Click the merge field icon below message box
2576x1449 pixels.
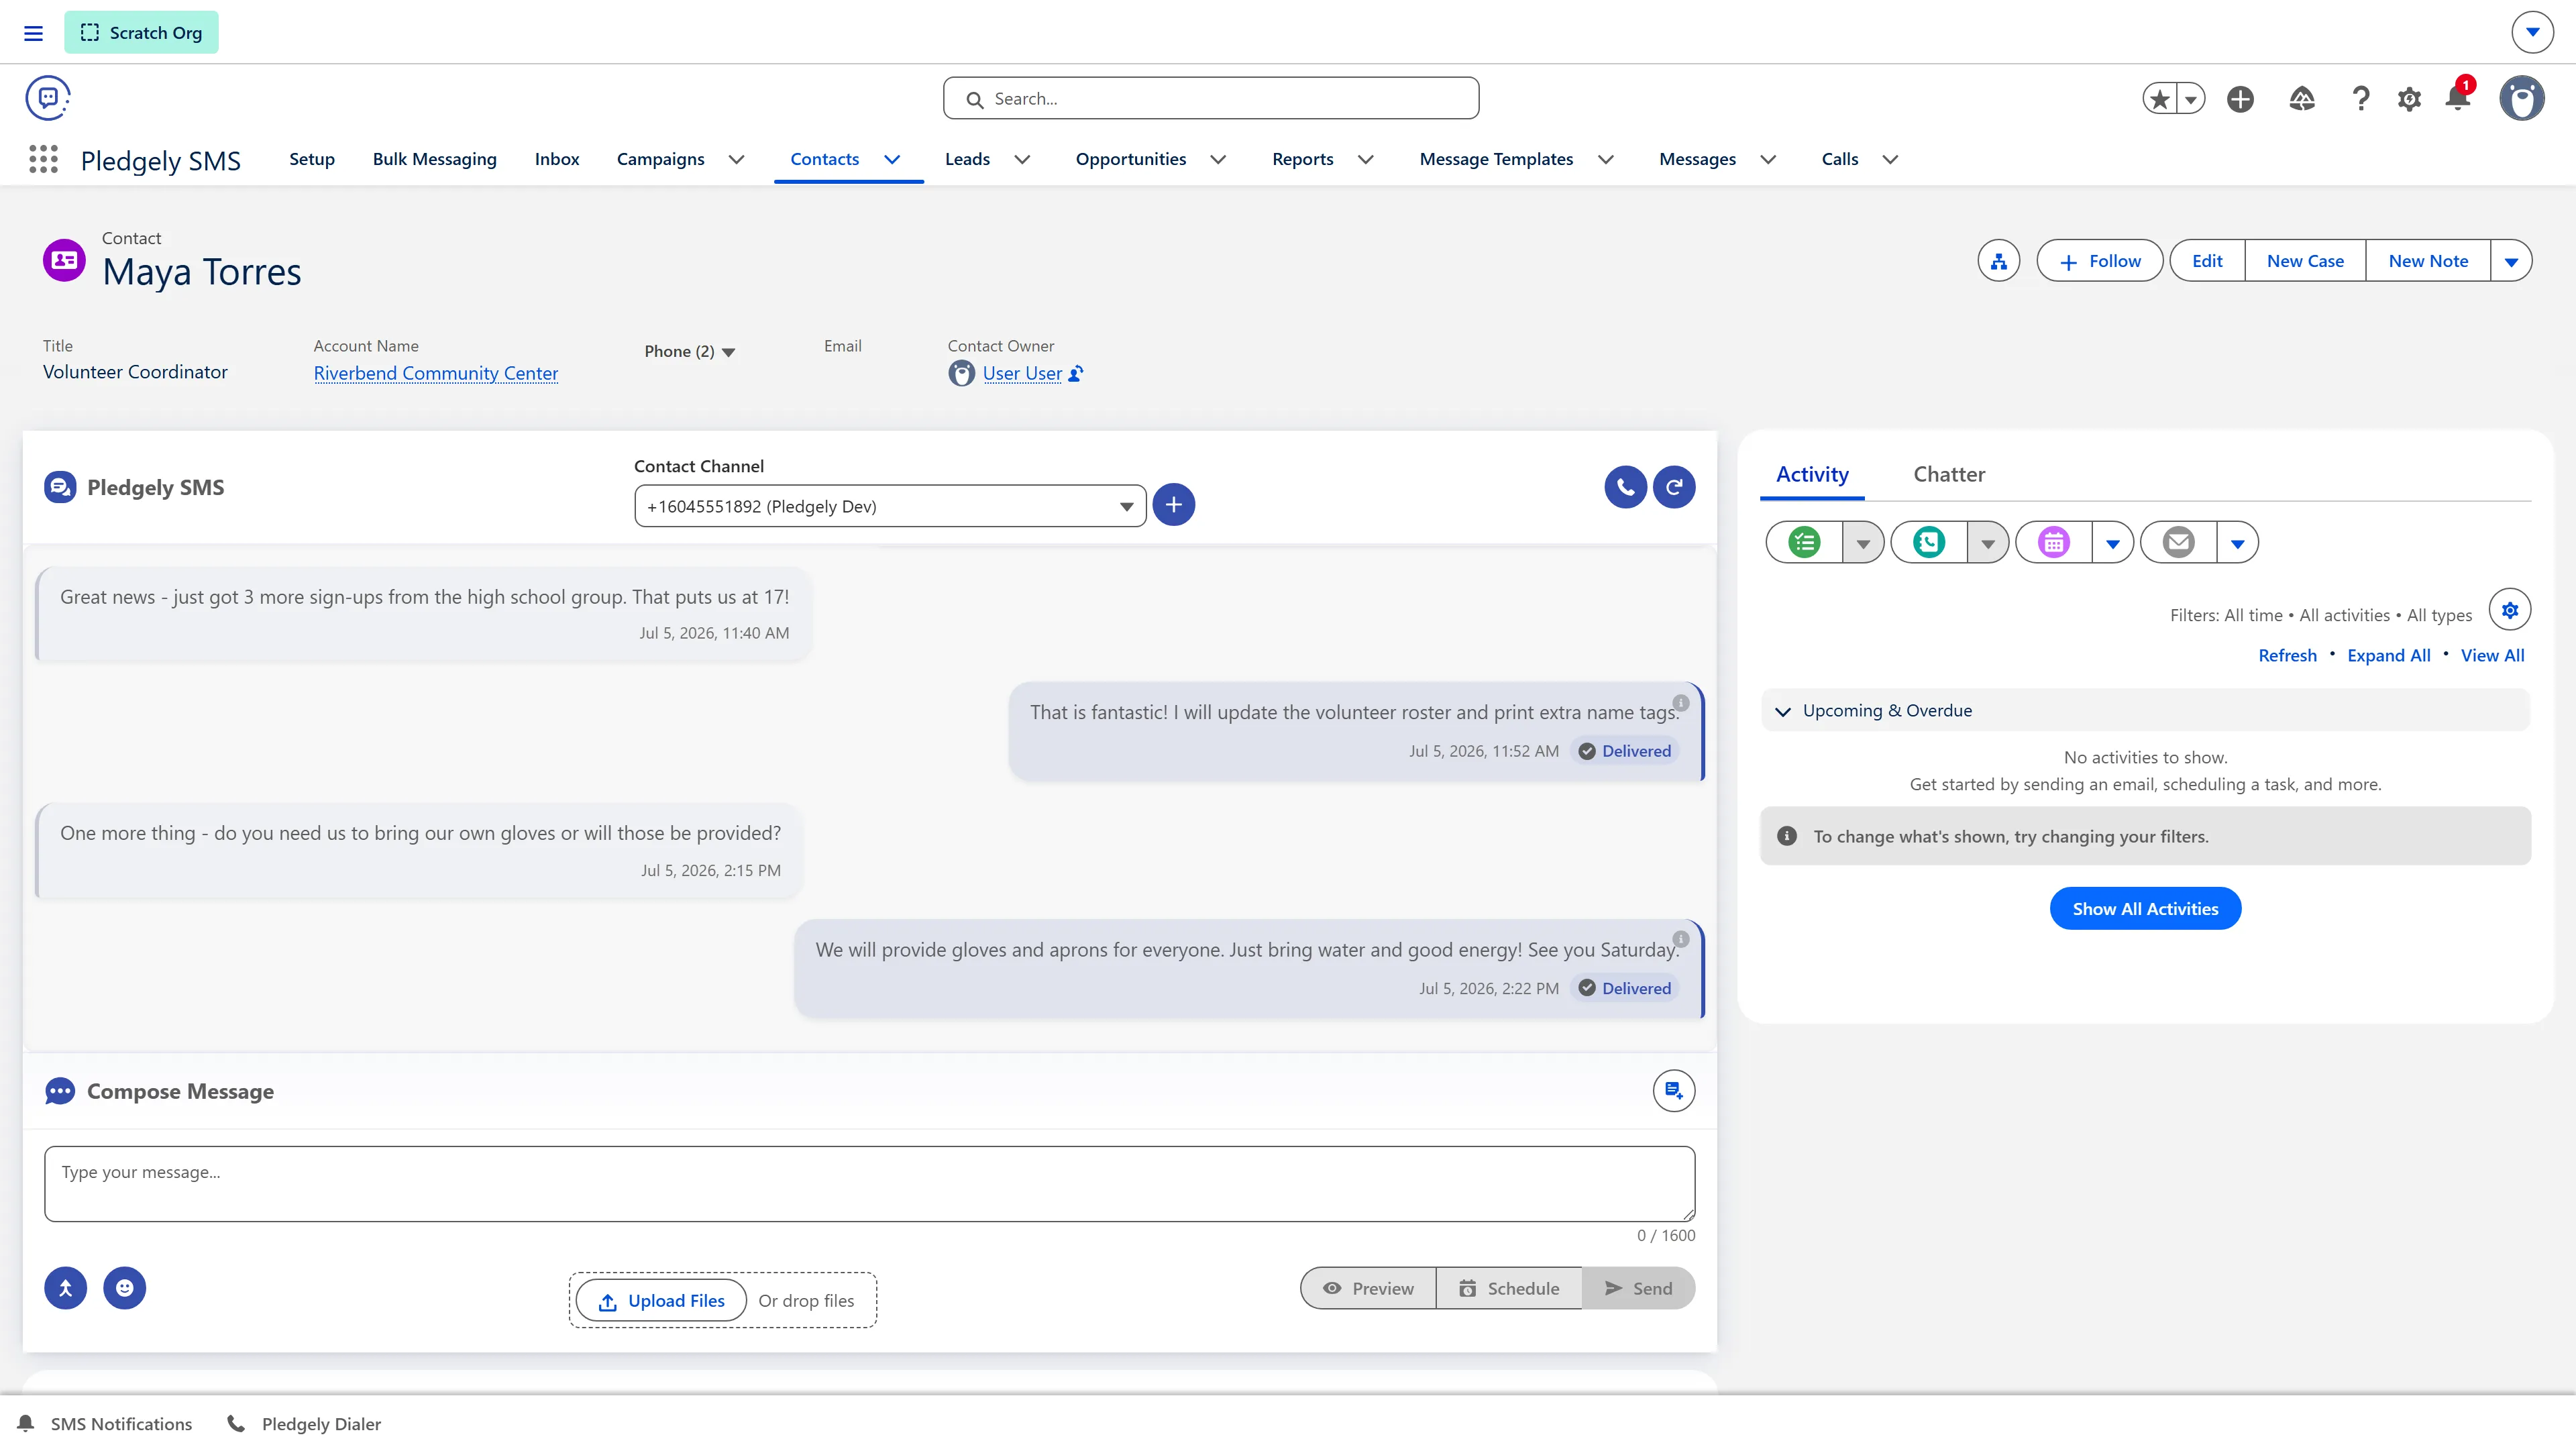pos(66,1288)
